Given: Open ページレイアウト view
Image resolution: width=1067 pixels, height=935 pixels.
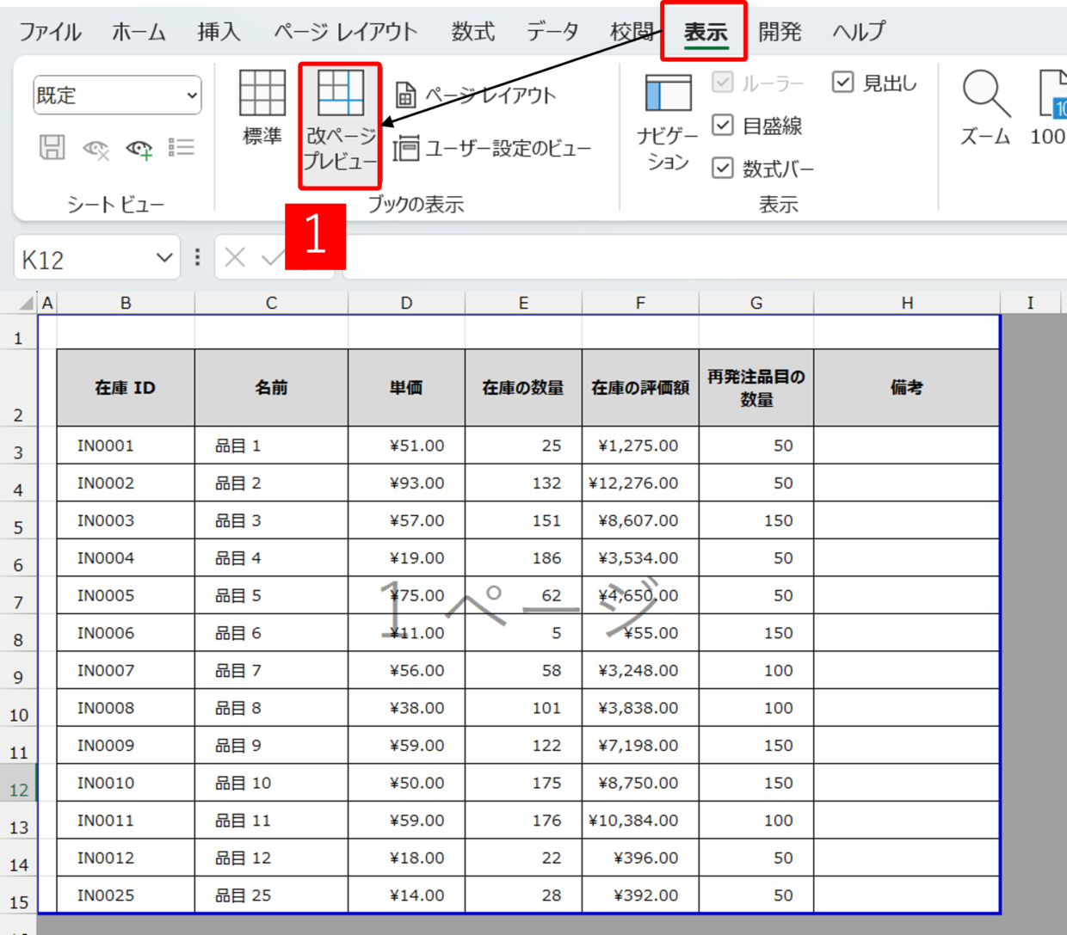Looking at the screenshot, I should (x=476, y=95).
